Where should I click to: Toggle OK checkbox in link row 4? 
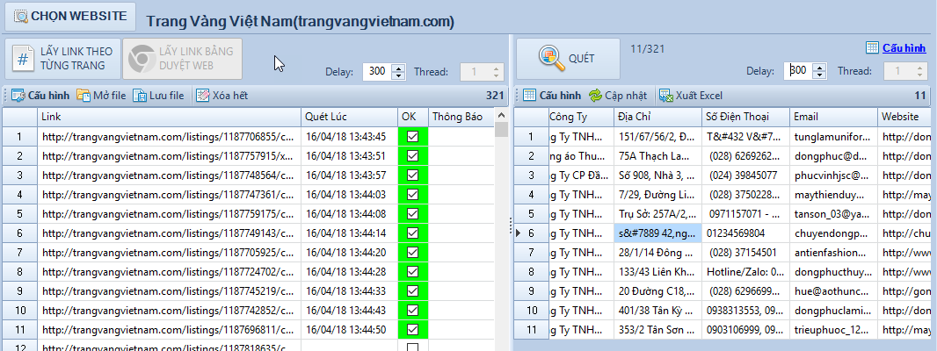coord(412,195)
